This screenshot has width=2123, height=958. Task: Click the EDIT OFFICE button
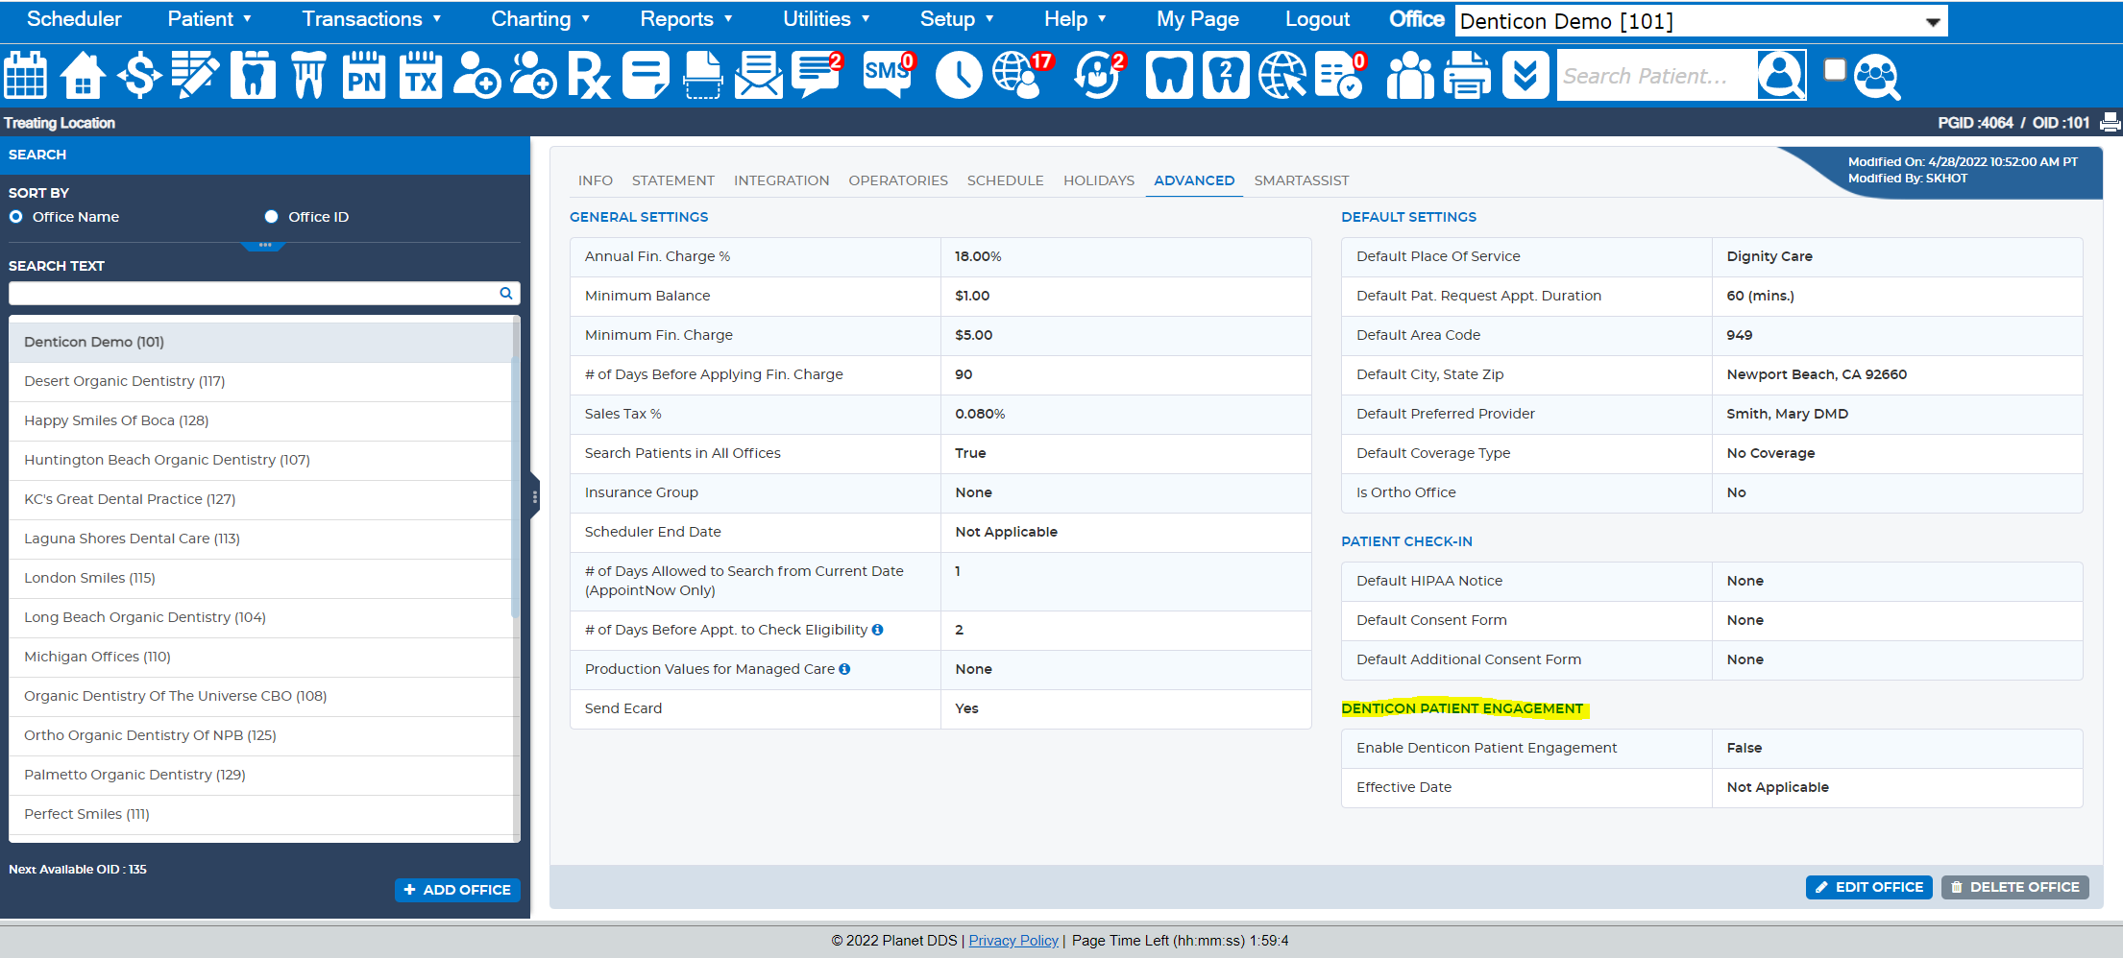tap(1869, 887)
